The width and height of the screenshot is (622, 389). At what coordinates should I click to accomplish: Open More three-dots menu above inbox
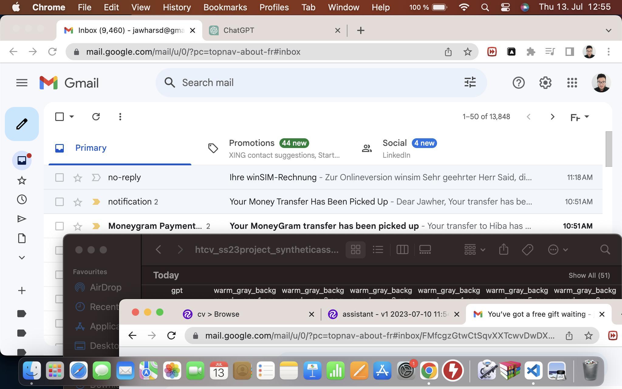[120, 117]
